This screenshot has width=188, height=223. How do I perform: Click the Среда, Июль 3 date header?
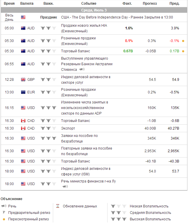tap(94, 10)
